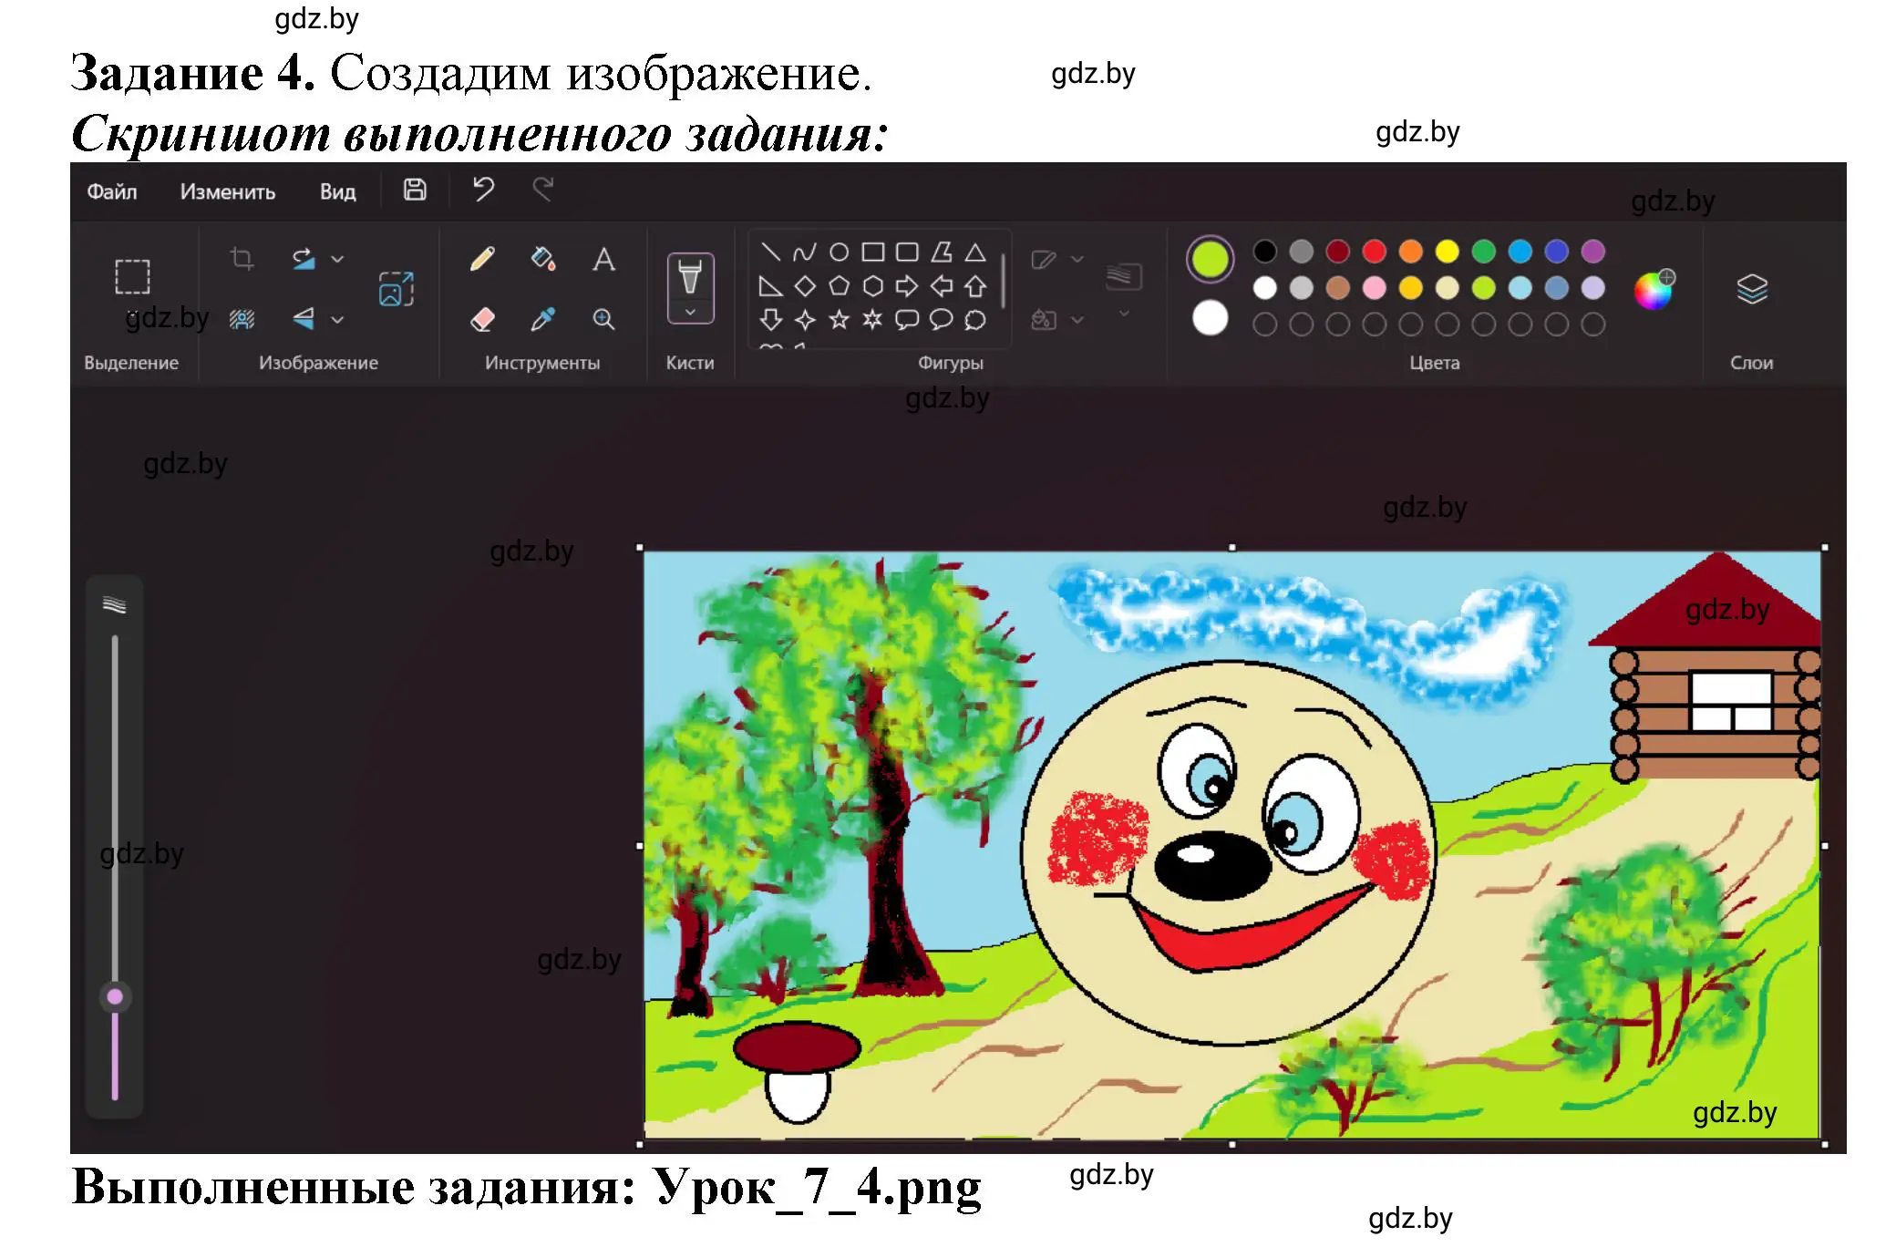
Task: Pick the purple color swatch
Action: (1592, 252)
